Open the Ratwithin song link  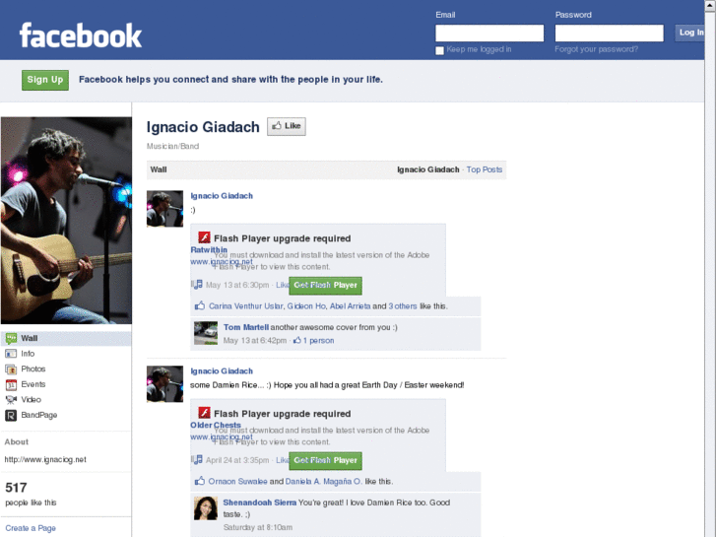pos(209,250)
